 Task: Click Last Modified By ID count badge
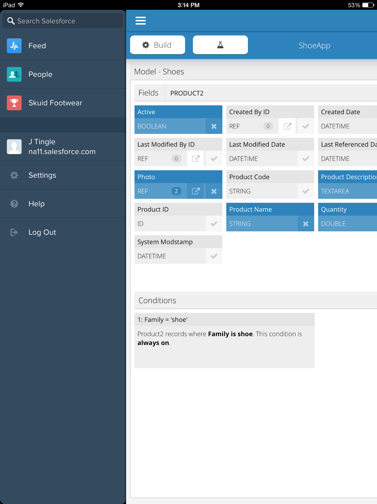[176, 159]
